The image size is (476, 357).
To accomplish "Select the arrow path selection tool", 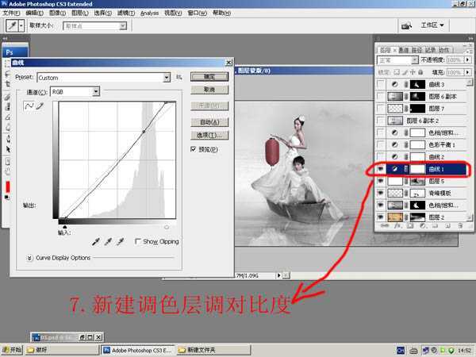I will (x=8, y=149).
